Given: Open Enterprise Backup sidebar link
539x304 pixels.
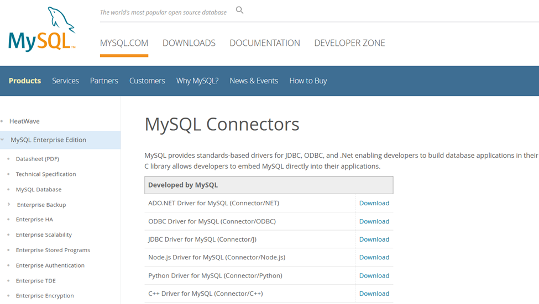Looking at the screenshot, I should pyautogui.click(x=41, y=205).
